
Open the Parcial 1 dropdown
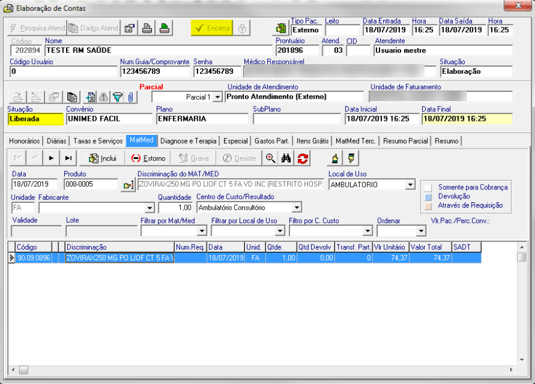tap(217, 97)
